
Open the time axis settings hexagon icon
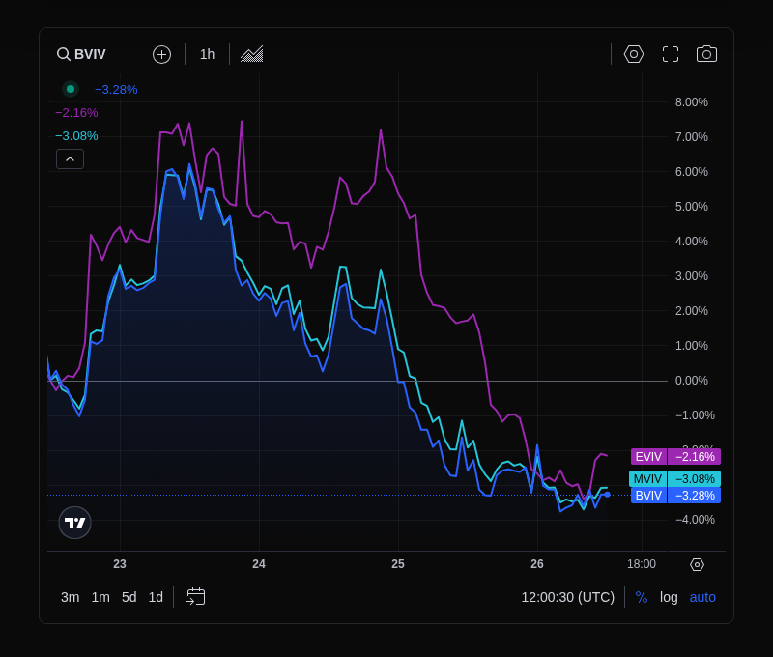click(x=697, y=565)
